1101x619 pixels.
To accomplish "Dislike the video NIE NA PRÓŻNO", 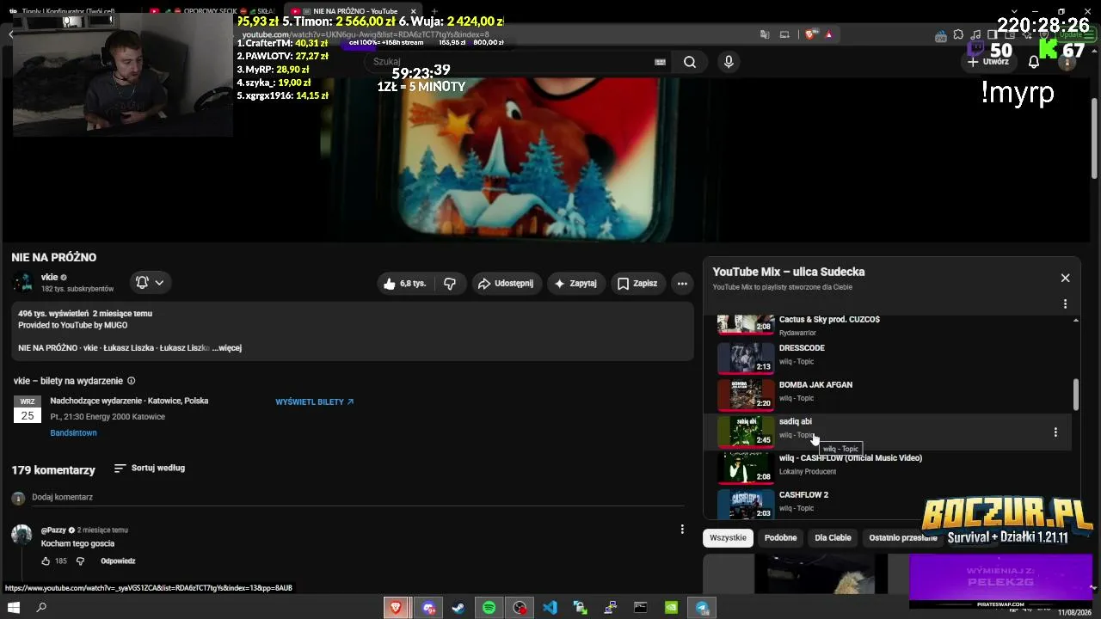I will coord(450,284).
